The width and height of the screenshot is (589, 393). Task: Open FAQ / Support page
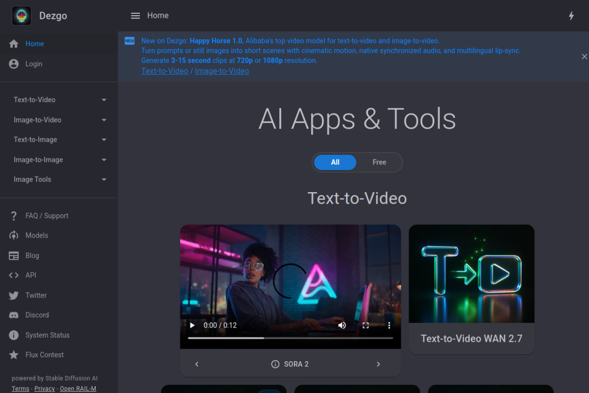click(x=59, y=216)
